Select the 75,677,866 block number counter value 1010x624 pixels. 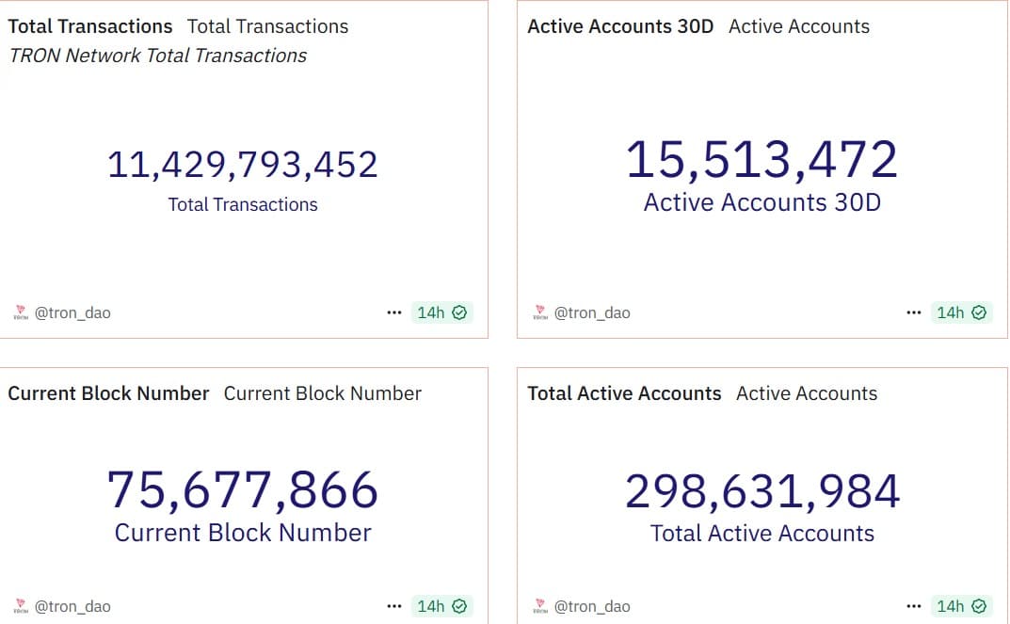click(x=242, y=490)
